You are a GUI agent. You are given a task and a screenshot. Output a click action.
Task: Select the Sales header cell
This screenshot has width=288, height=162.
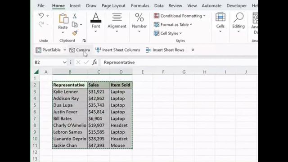coord(99,85)
